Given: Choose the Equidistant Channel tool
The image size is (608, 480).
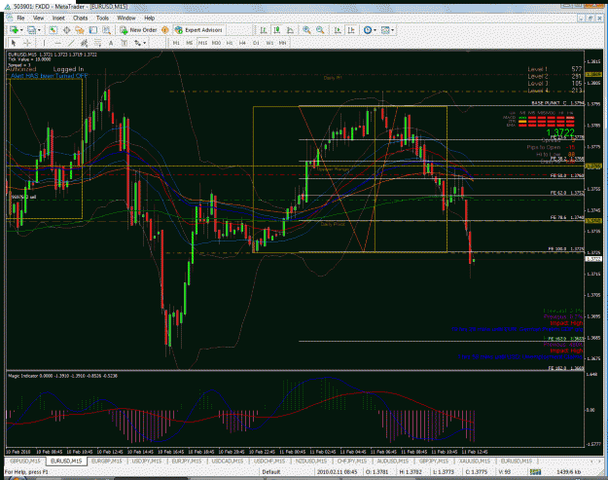Looking at the screenshot, I should 84,43.
